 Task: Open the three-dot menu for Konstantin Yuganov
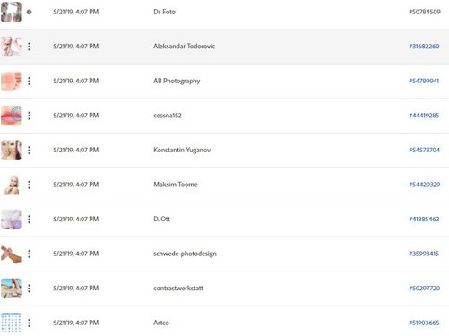(x=29, y=150)
